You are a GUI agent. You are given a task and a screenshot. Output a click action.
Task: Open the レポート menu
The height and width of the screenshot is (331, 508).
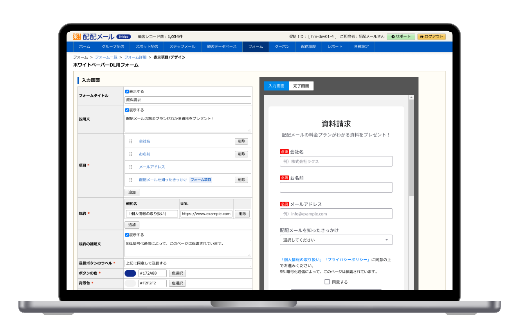[x=335, y=47]
